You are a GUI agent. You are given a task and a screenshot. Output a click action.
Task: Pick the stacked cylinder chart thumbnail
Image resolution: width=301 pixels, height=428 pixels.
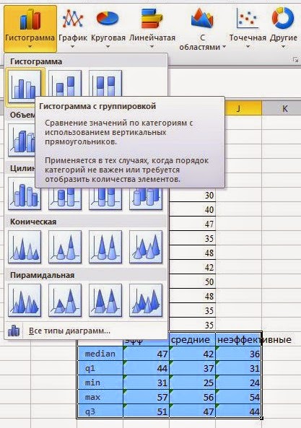65,199
